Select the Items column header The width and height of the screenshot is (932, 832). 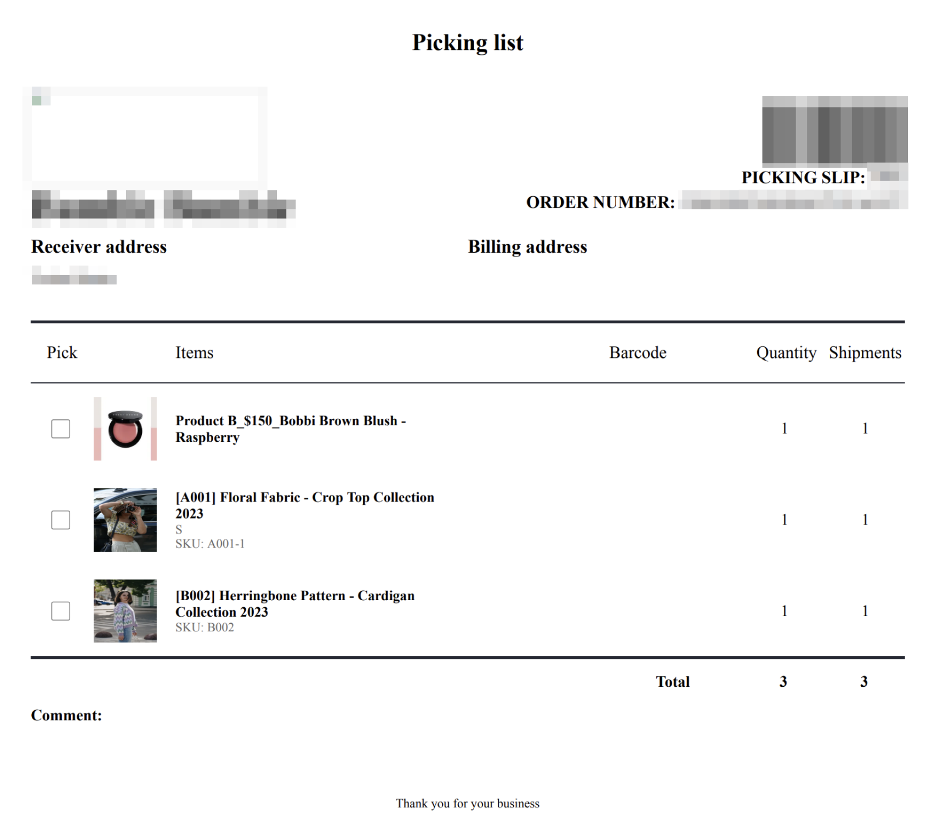pos(194,352)
